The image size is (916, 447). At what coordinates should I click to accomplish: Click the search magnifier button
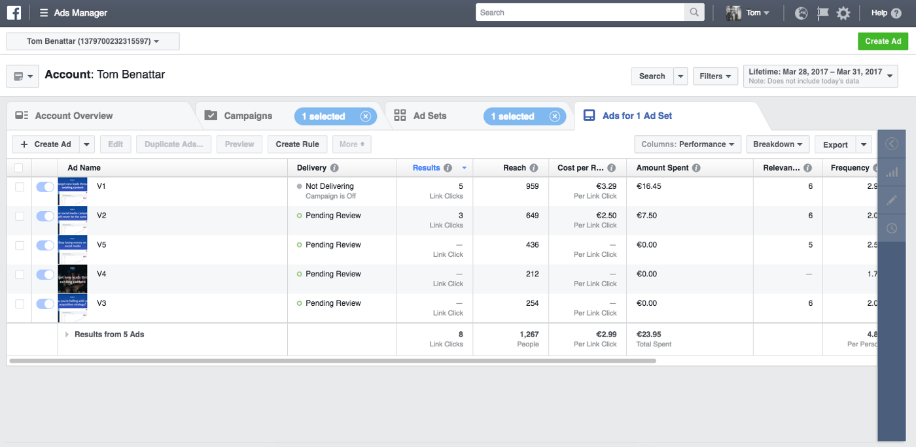[694, 12]
